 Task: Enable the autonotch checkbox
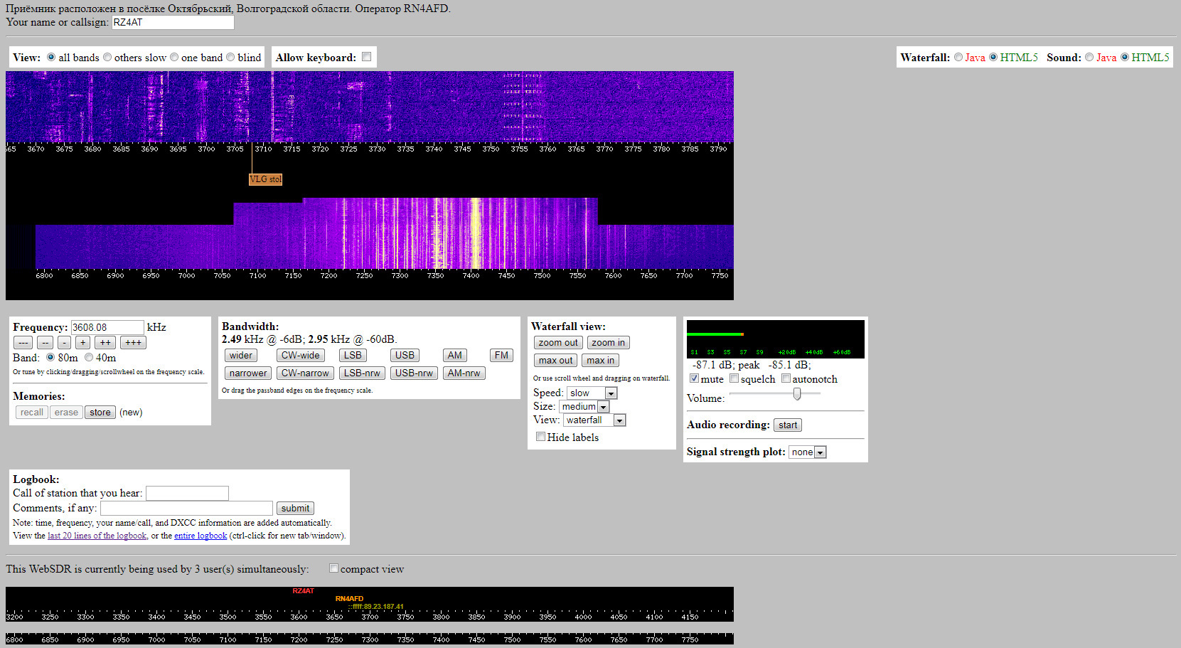click(786, 378)
